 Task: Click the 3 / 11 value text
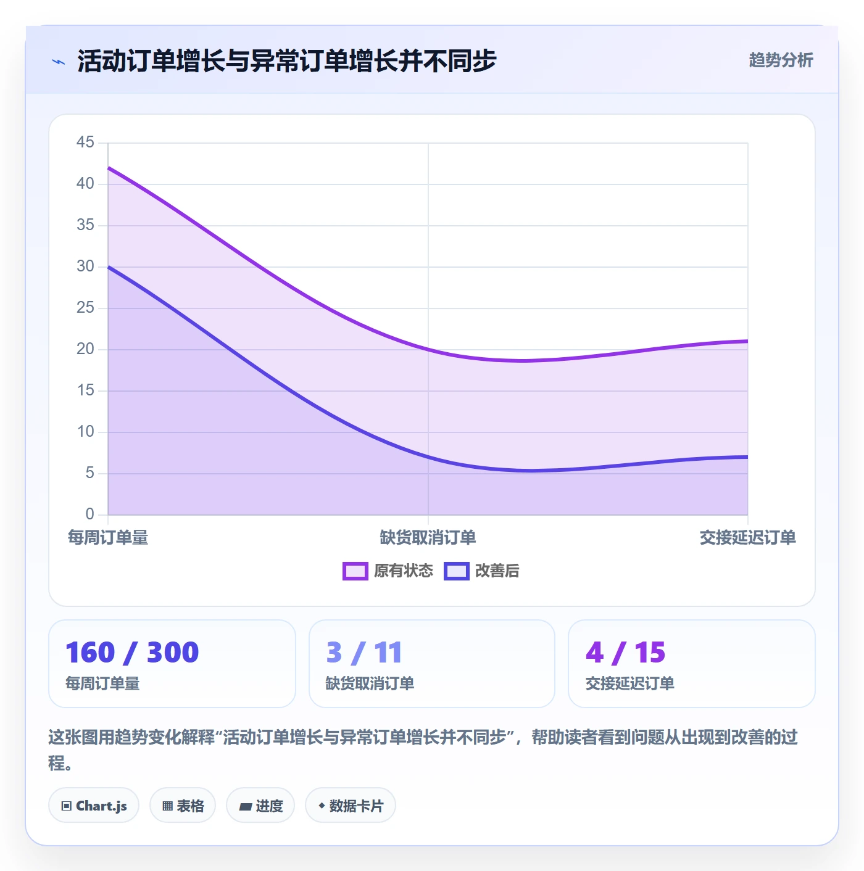pyautogui.click(x=364, y=652)
